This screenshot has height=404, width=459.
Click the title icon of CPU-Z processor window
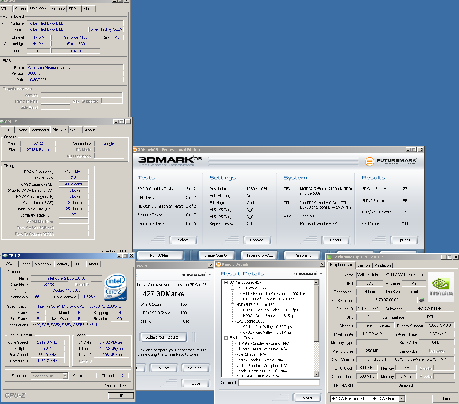(x=5, y=256)
